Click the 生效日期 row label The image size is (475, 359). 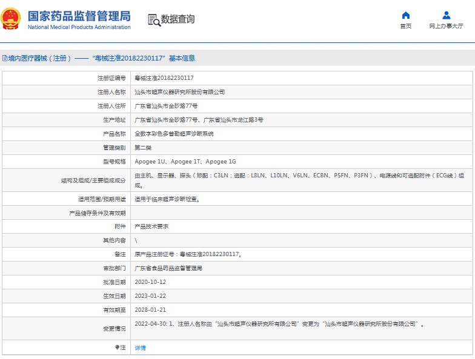114,296
